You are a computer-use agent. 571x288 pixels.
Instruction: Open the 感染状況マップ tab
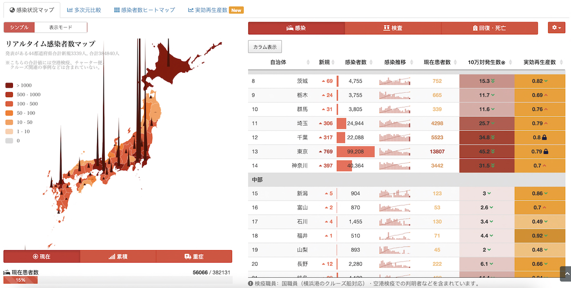(32, 10)
